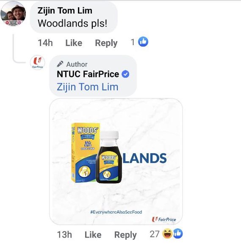Click the FairPrice logo inside the image
241x252 pixels.
(164, 219)
